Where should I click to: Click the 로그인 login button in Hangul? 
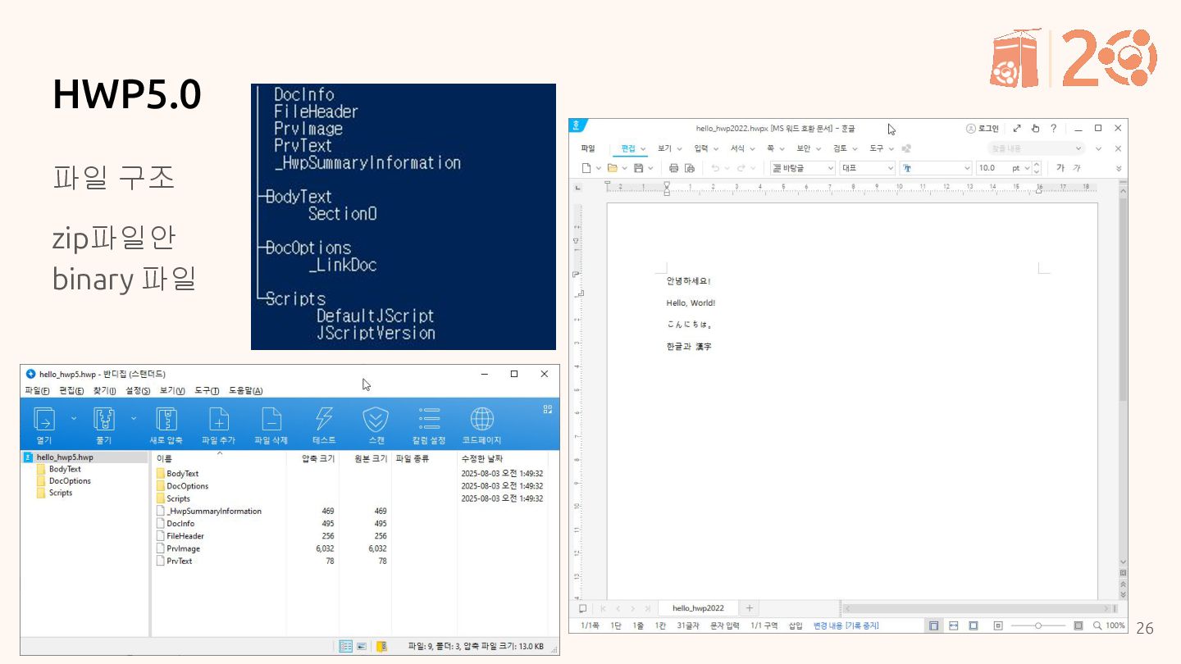pyautogui.click(x=983, y=129)
